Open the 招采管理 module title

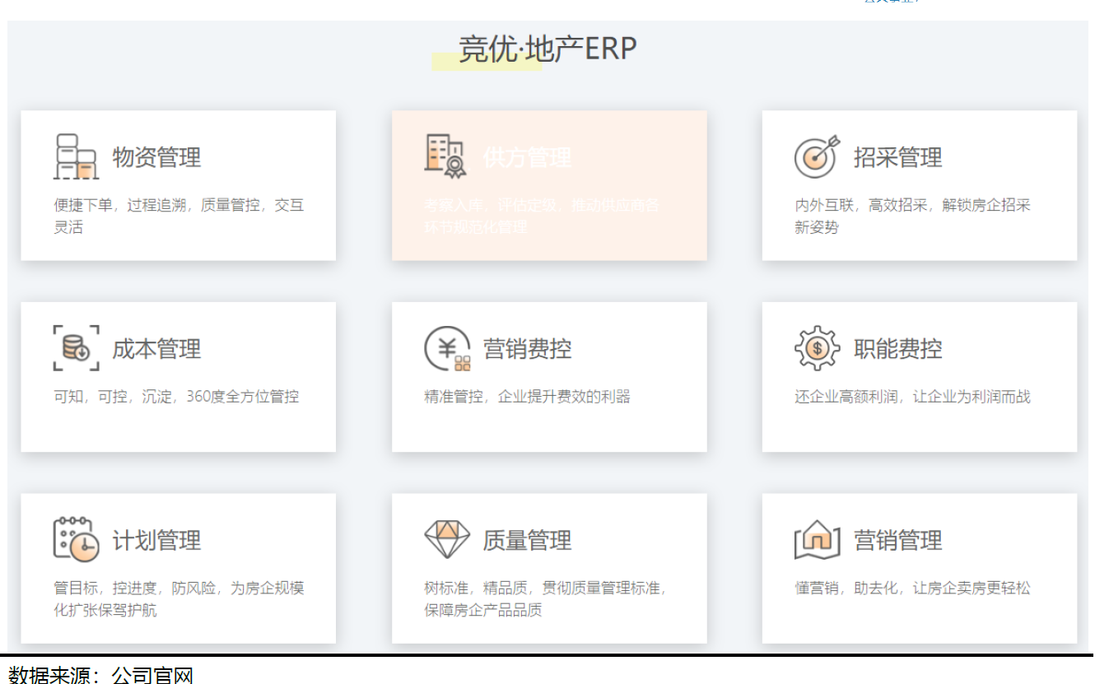coord(897,157)
